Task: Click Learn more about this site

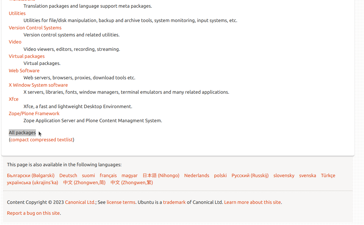Action: pyautogui.click(x=252, y=202)
